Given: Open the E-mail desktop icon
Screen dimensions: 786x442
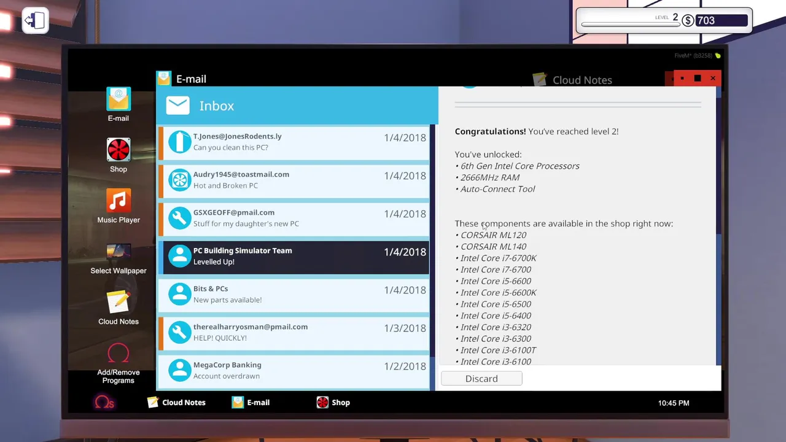Looking at the screenshot, I should [x=119, y=104].
